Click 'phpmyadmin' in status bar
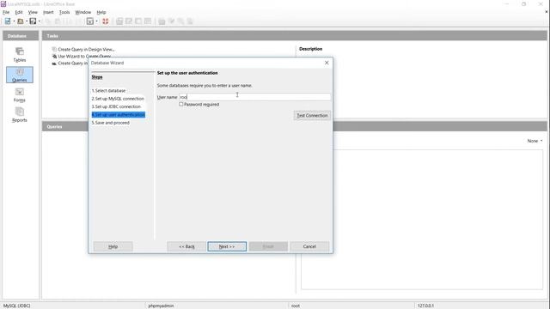 161,306
